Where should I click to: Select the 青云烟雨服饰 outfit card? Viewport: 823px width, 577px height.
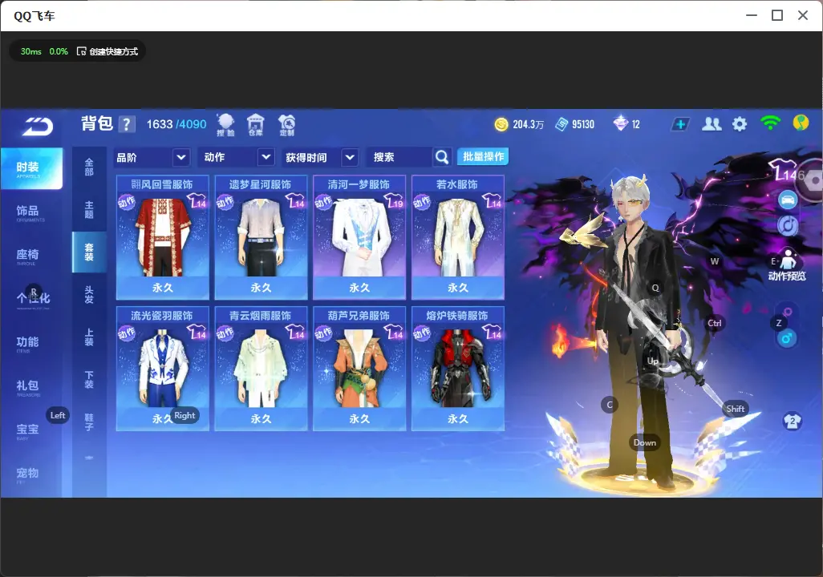point(261,368)
